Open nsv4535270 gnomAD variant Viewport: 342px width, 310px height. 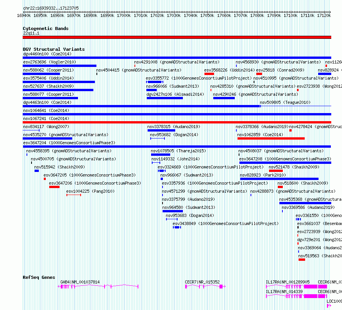point(66,135)
